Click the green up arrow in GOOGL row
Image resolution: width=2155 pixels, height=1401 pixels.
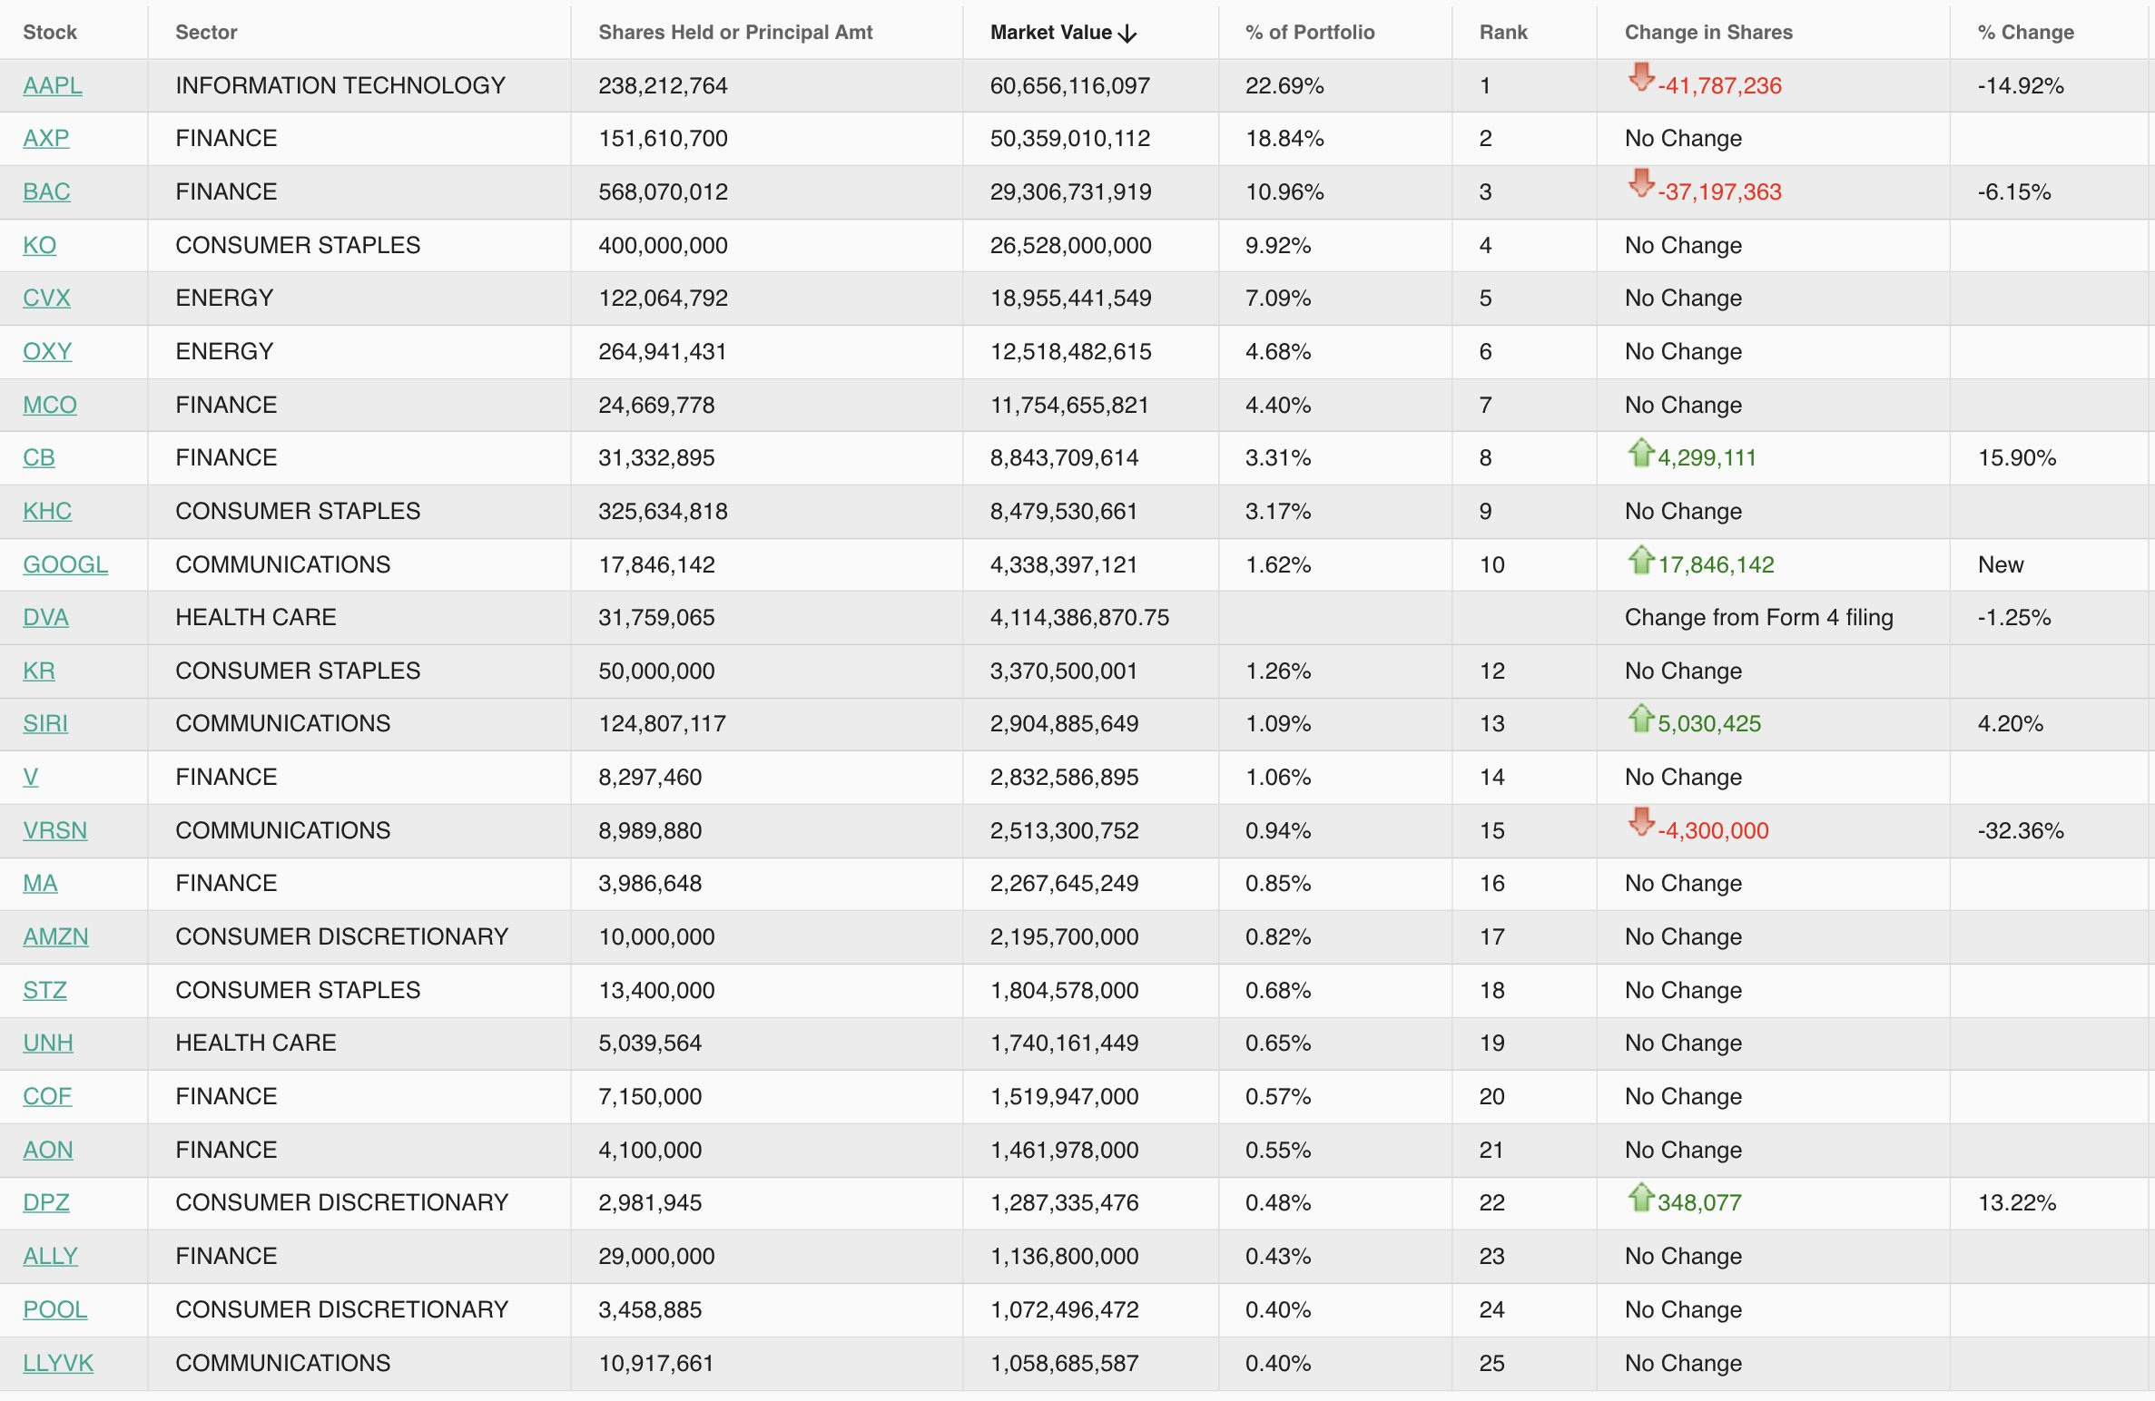[x=1640, y=559]
